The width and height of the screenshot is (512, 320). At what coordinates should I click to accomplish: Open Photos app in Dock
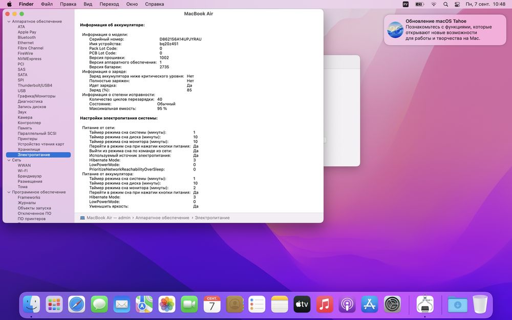[x=166, y=304]
